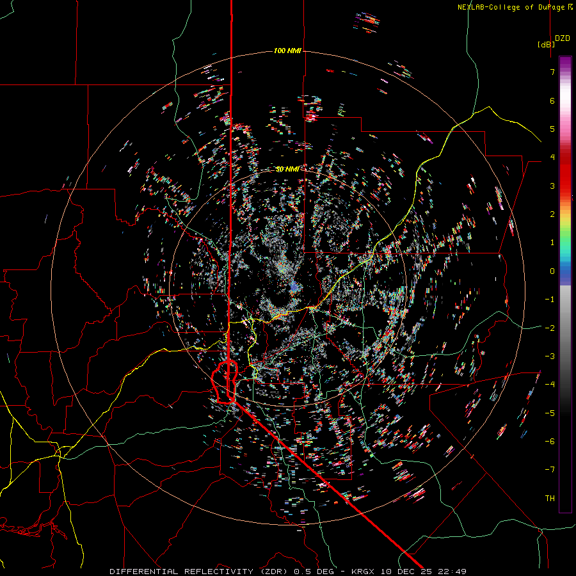Click the DZD colorbar title
The image size is (576, 576).
point(562,38)
